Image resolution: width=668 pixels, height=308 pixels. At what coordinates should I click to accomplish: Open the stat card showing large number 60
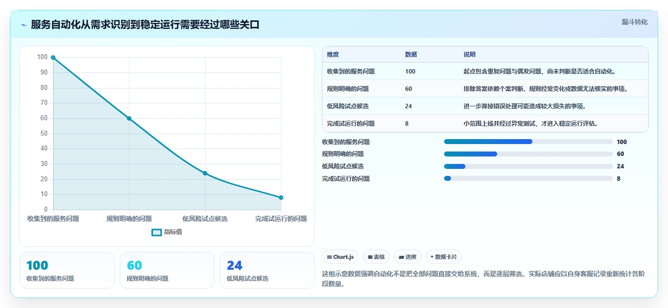point(167,270)
